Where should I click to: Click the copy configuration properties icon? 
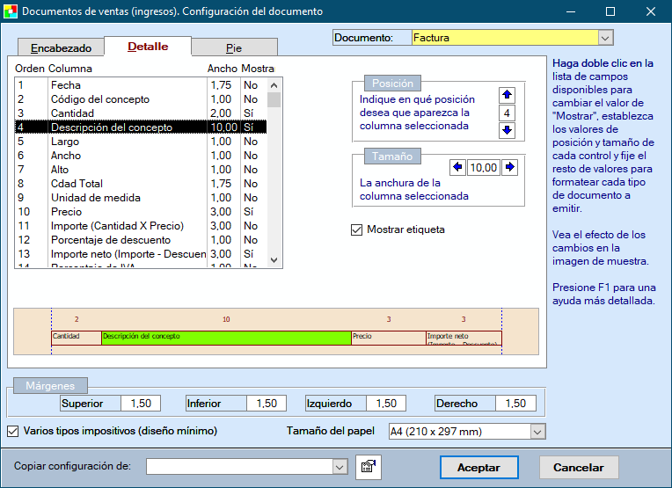pyautogui.click(x=368, y=467)
